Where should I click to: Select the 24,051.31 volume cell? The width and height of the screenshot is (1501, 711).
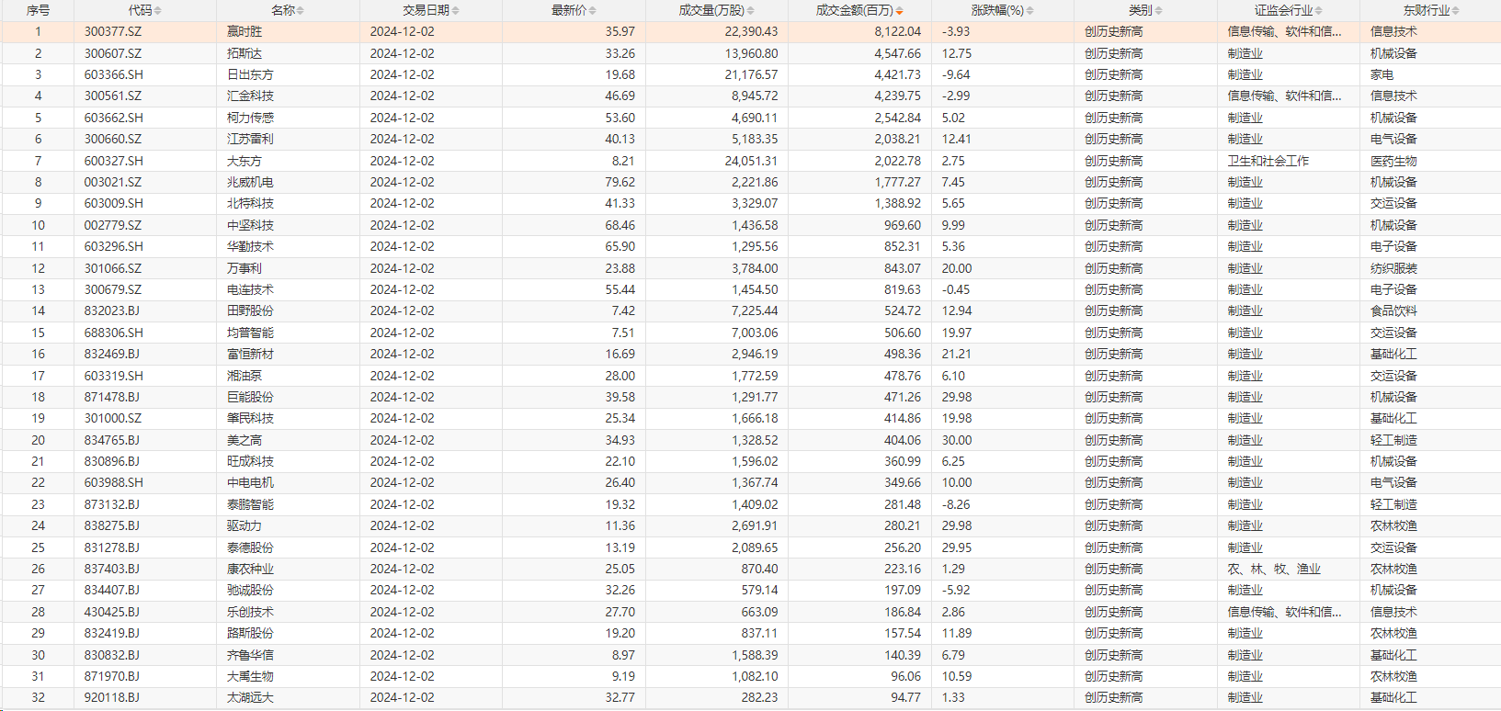(751, 161)
